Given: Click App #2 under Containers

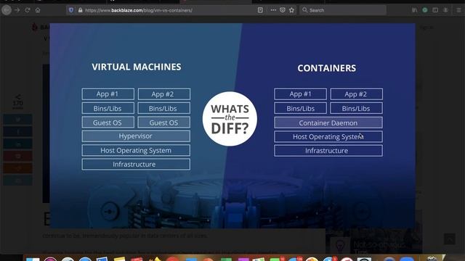Looking at the screenshot, I should click(x=356, y=94).
